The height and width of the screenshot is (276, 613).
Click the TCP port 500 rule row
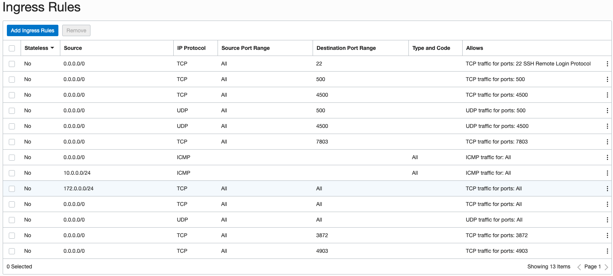tap(267, 80)
